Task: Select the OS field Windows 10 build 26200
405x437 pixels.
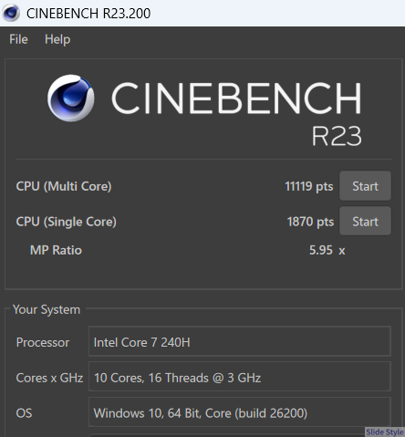Action: 240,412
